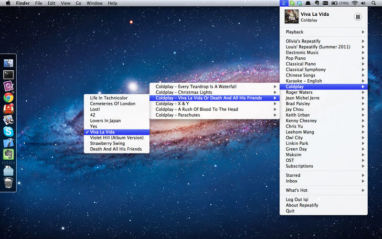Expand Olivia's Repeatify playlist arrow
Viewport: 382px width, 239px height.
pos(363,41)
